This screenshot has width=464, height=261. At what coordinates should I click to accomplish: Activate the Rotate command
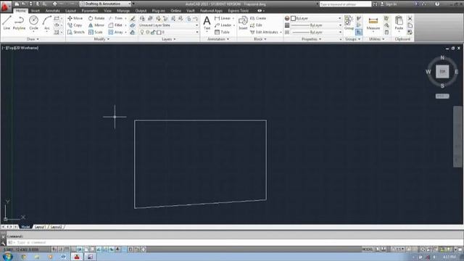96,18
